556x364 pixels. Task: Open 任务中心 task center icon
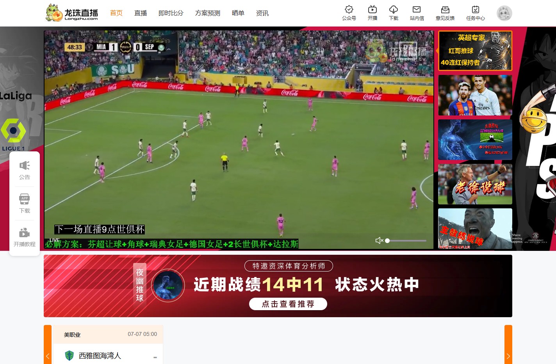[476, 13]
